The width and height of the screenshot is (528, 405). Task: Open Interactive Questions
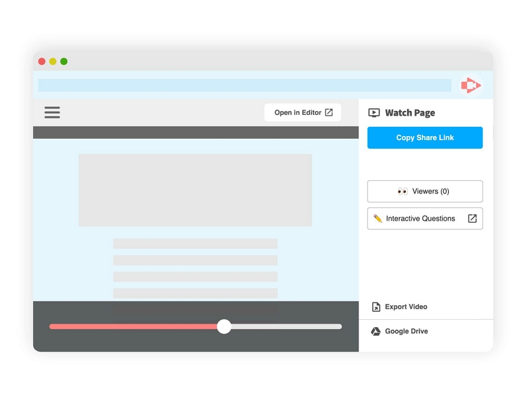pos(425,219)
